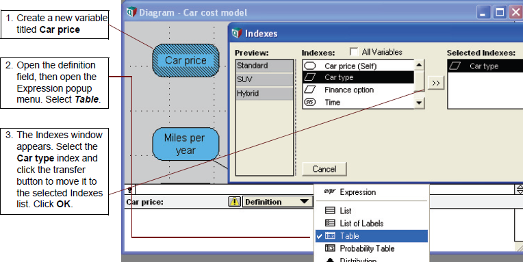523x262 pixels.
Task: Click the Diagram window's Analytica logo icon
Action: tap(131, 12)
